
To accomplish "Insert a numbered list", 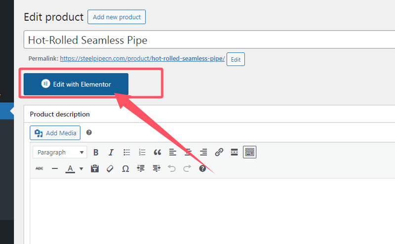I will coord(142,152).
